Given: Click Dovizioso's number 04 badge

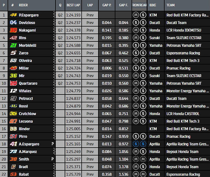Looking at the screenshot, I should pos(13,23).
